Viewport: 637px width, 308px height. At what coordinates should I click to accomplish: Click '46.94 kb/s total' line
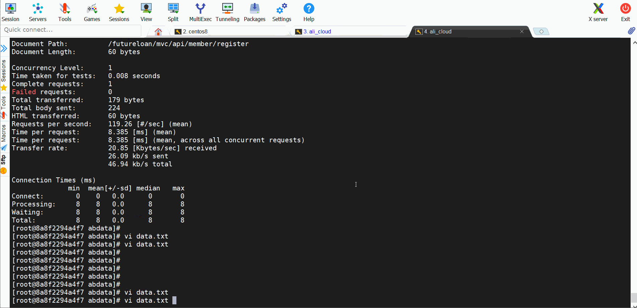click(x=140, y=164)
